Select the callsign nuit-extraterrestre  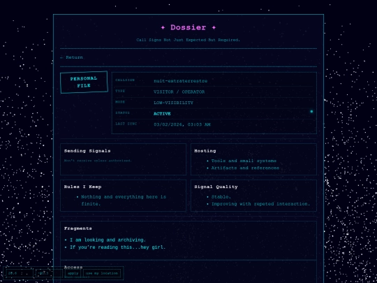pyautogui.click(x=180, y=81)
